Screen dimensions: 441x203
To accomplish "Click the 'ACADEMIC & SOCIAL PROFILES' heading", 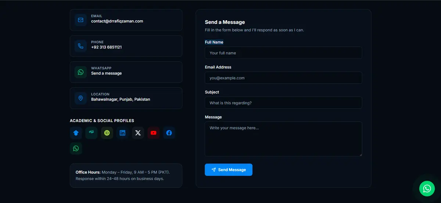I will click(x=102, y=121).
